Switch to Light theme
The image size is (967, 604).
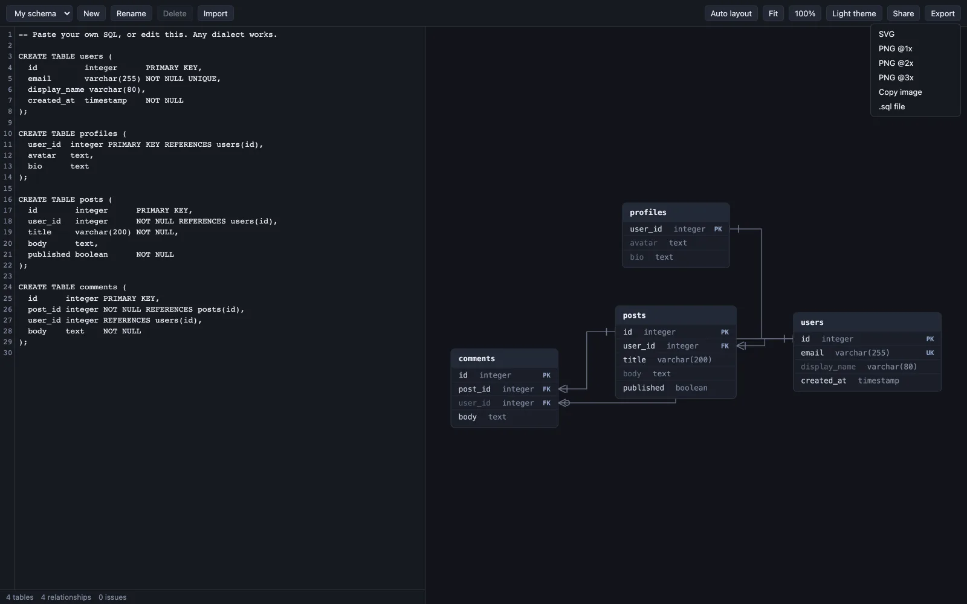(x=853, y=13)
